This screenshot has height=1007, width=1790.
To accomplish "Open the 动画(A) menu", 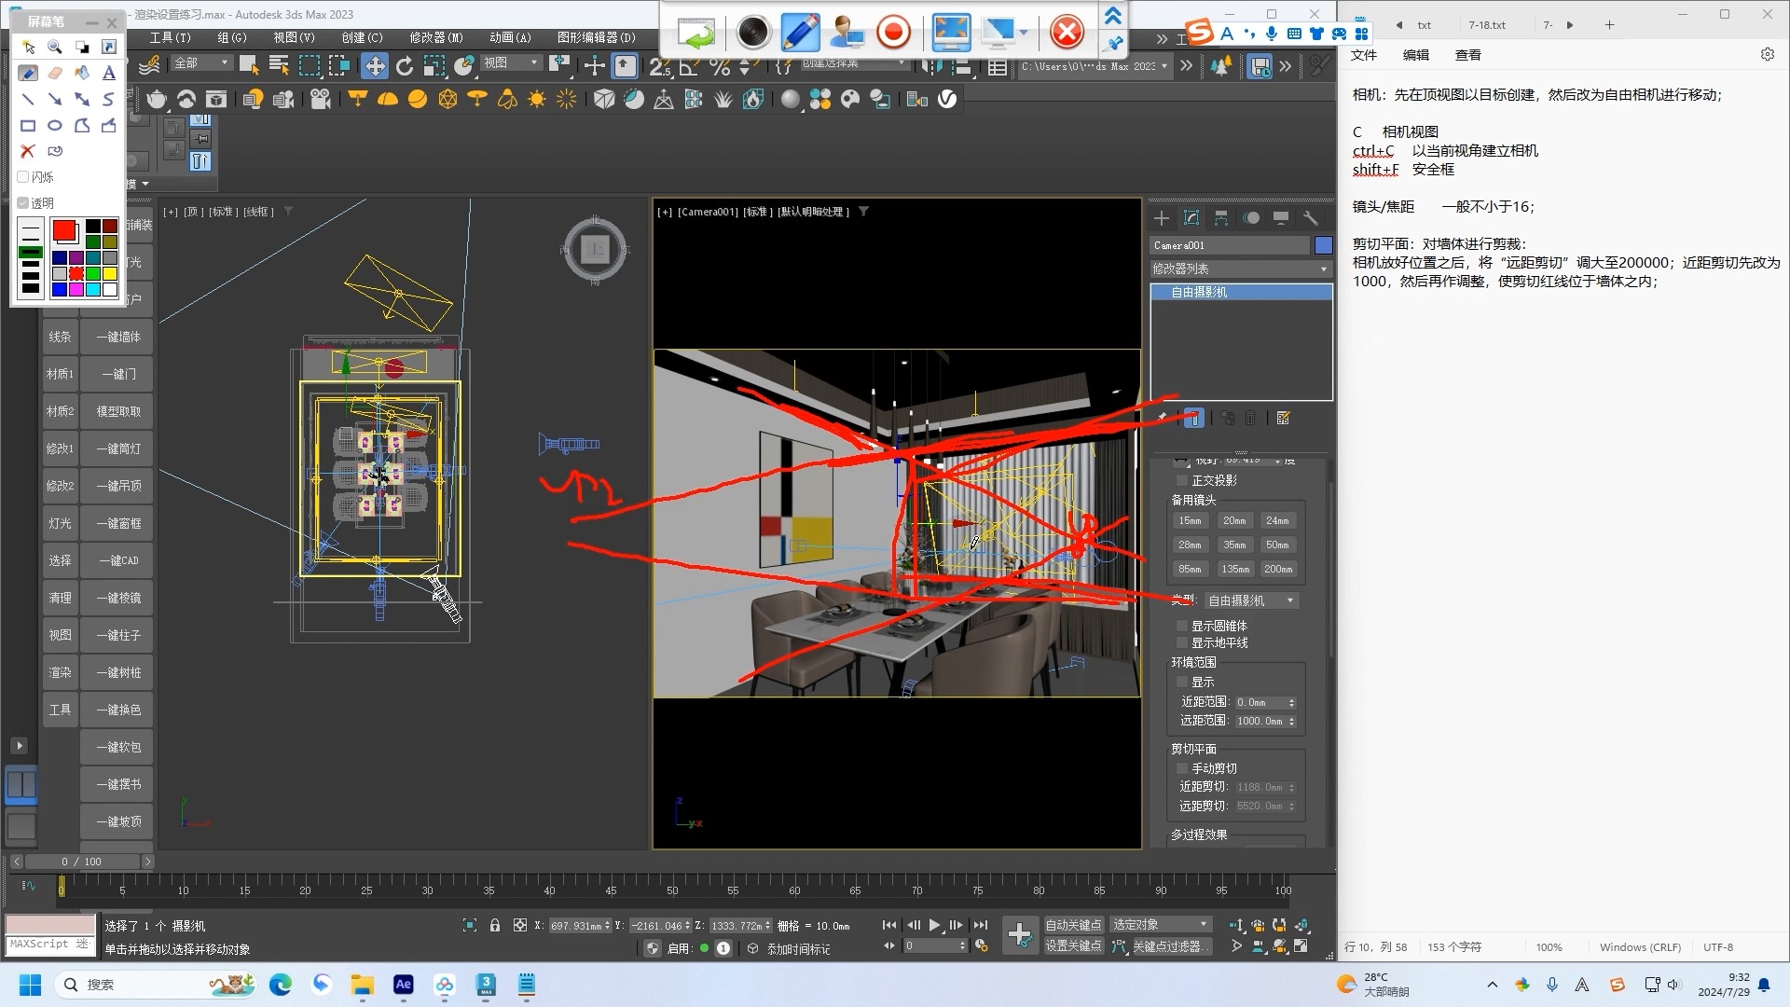I will [509, 37].
